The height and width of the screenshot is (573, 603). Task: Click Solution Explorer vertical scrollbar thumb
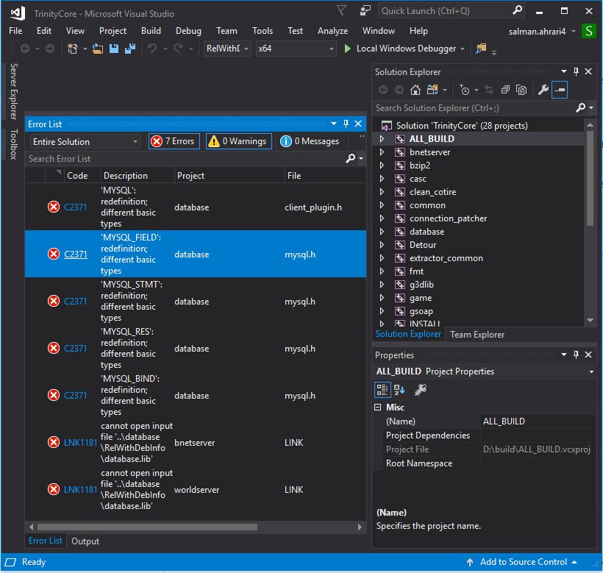(590, 178)
